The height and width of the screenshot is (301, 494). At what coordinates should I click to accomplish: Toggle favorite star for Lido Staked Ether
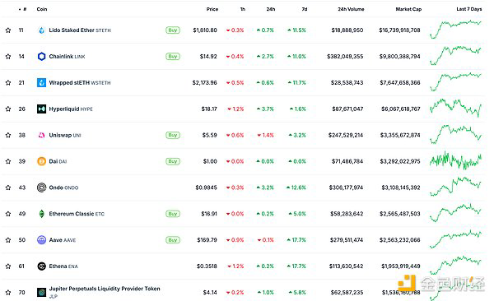pos(8,30)
